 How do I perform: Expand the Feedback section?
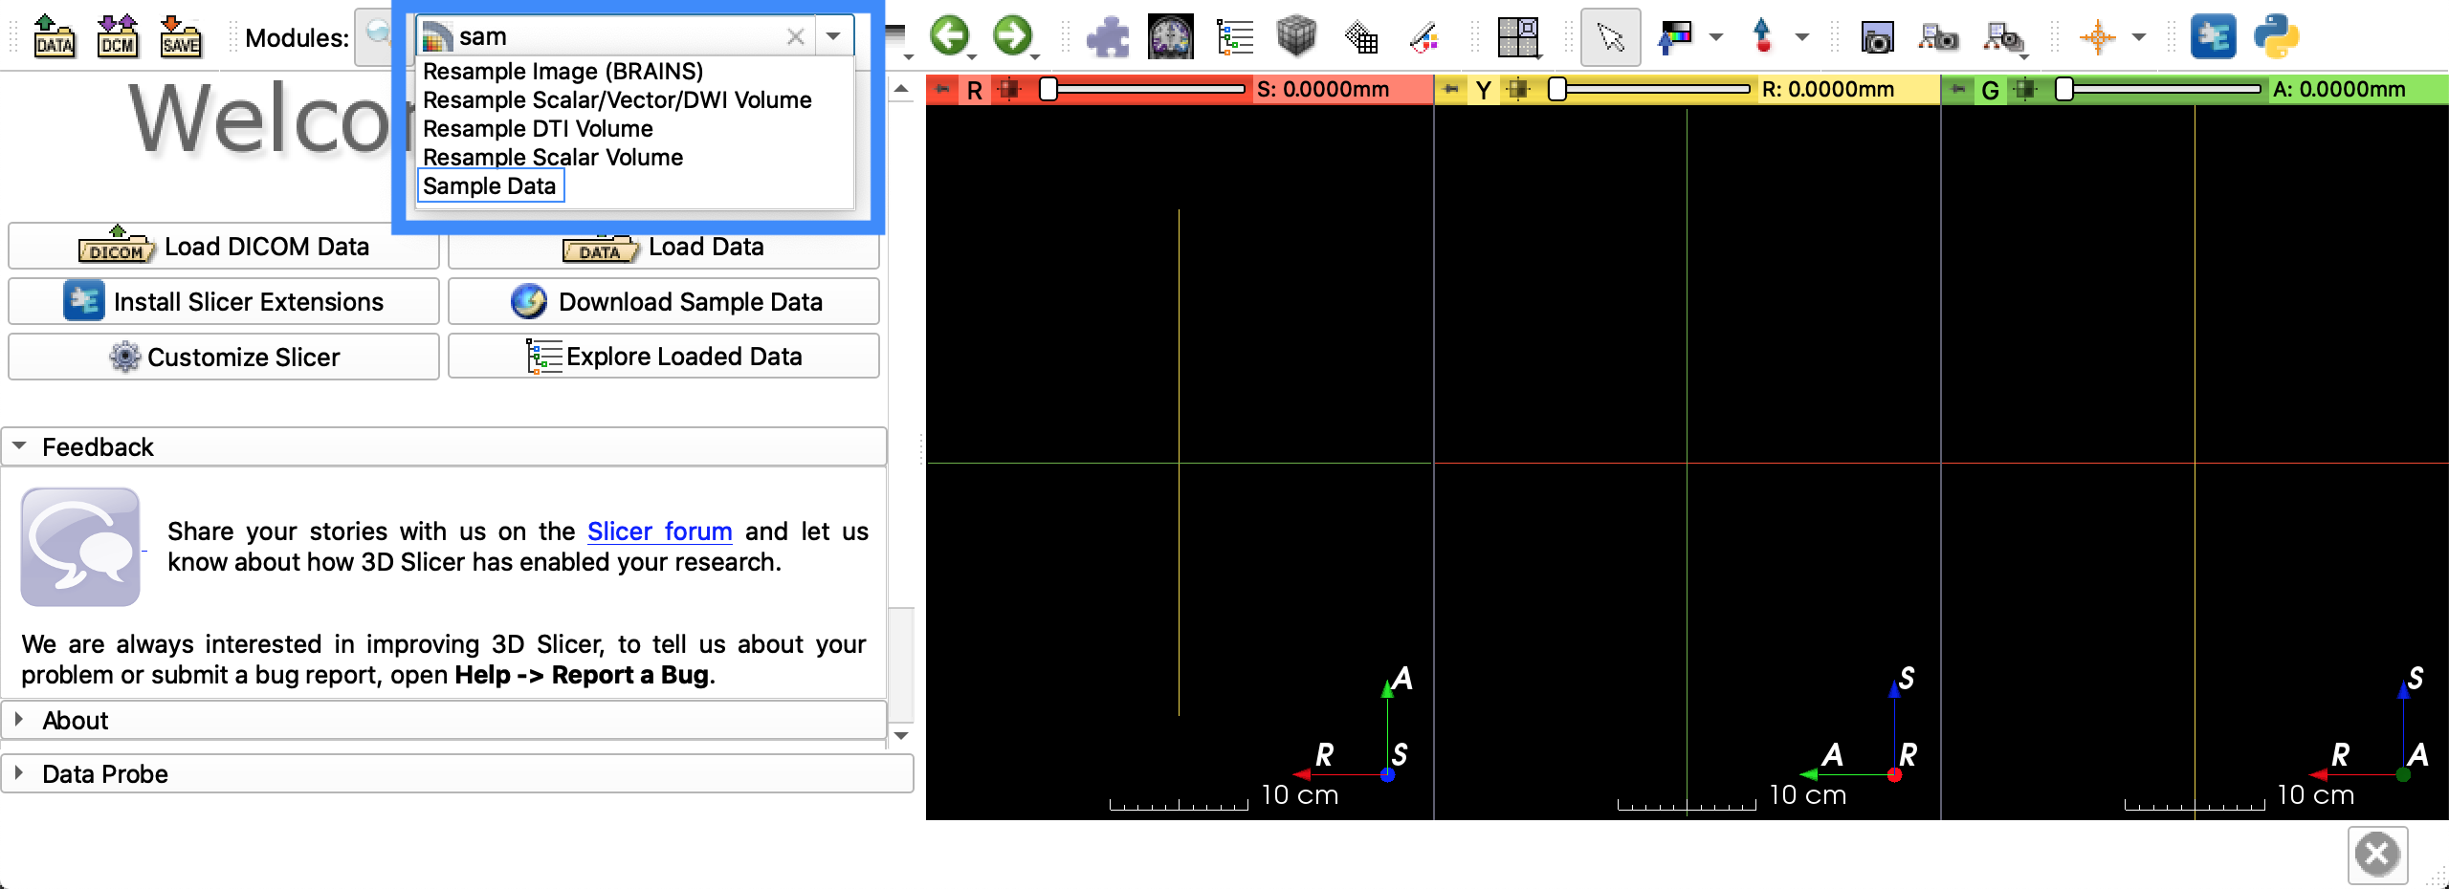pyautogui.click(x=444, y=446)
